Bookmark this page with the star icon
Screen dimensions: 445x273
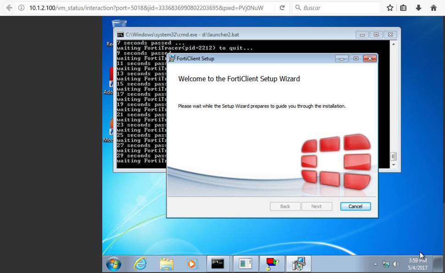click(389, 7)
